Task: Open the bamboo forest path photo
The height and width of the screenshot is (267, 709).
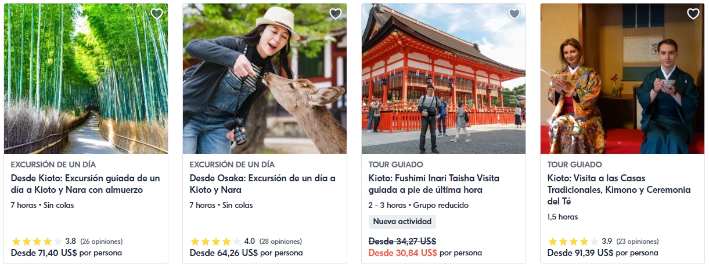Action: [86, 79]
